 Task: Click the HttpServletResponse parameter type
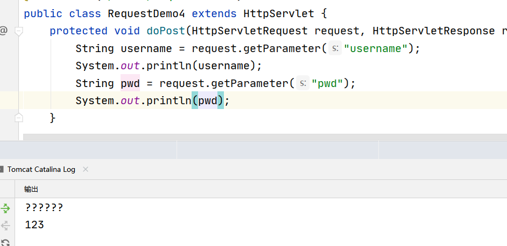pos(434,31)
